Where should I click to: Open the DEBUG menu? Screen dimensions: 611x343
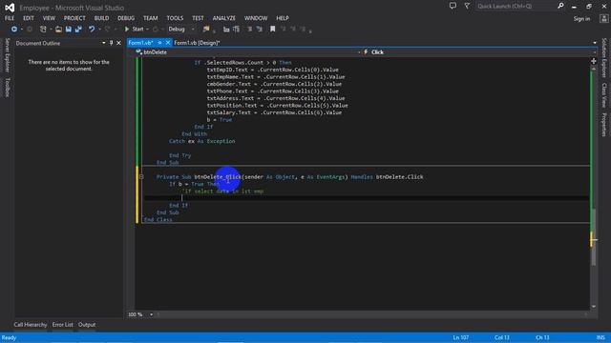pyautogui.click(x=126, y=18)
